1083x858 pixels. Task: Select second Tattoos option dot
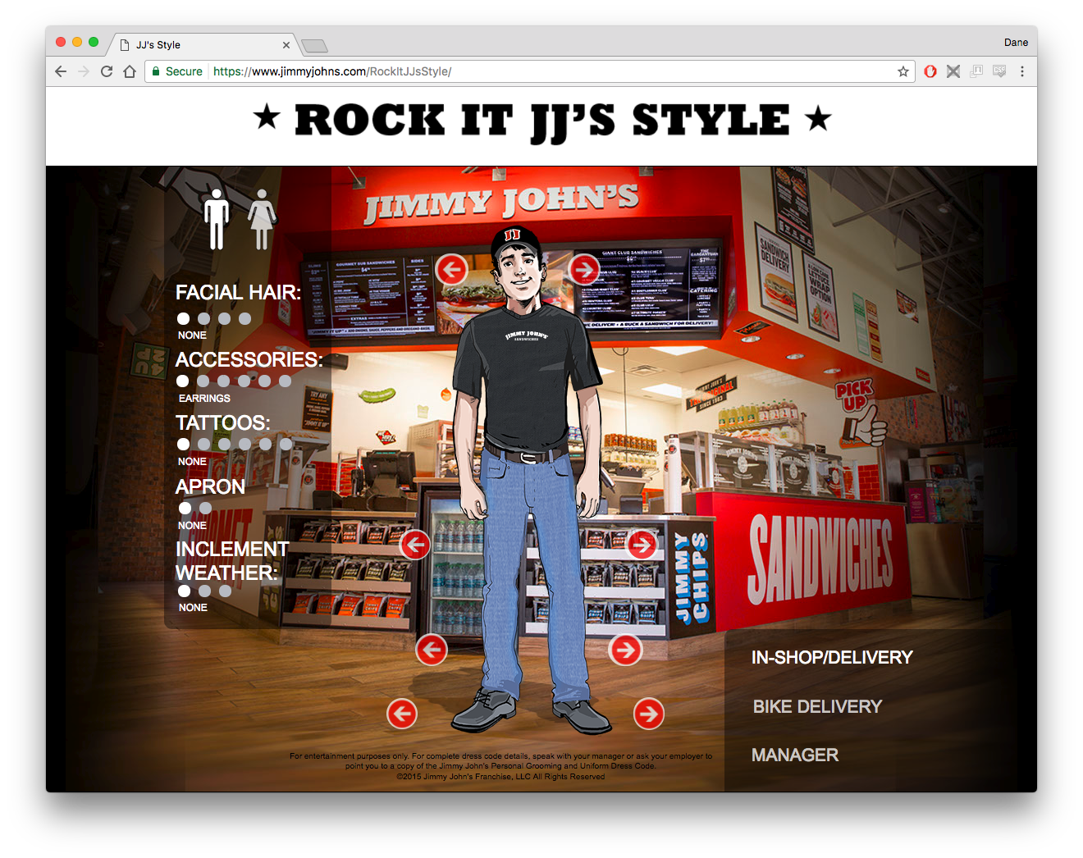click(x=203, y=444)
